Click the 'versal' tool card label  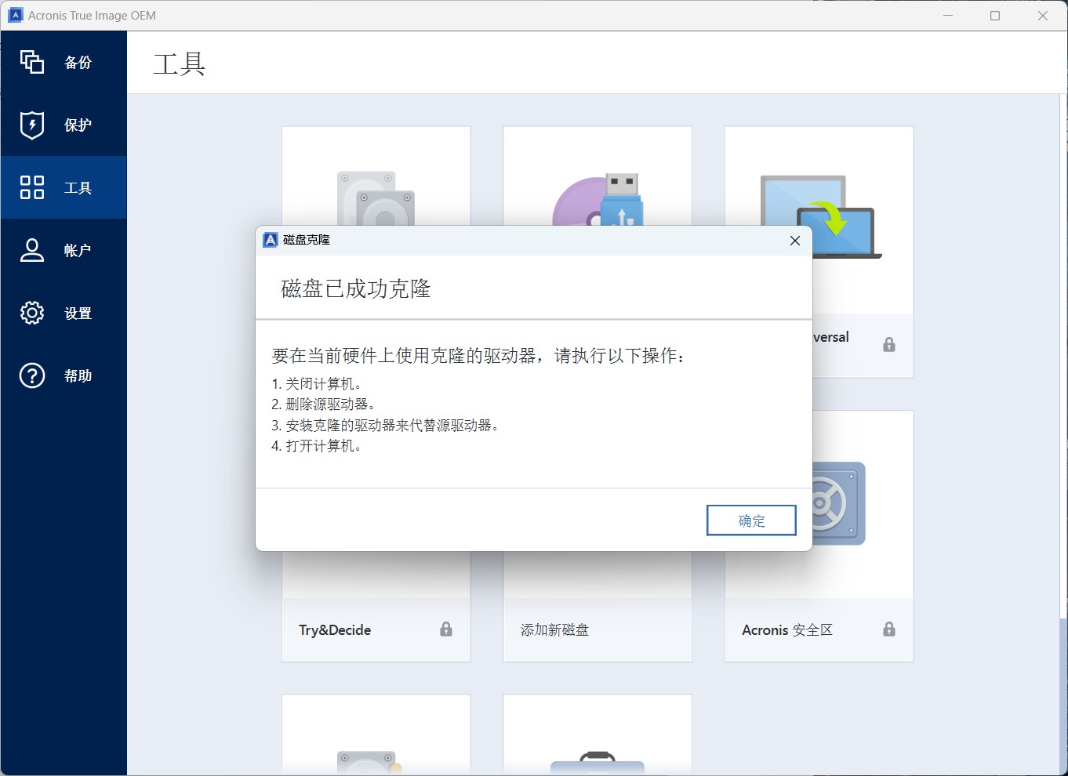tap(831, 337)
